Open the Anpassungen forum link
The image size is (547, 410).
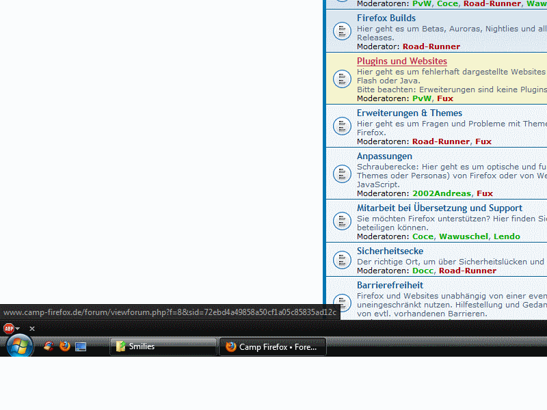tap(384, 156)
